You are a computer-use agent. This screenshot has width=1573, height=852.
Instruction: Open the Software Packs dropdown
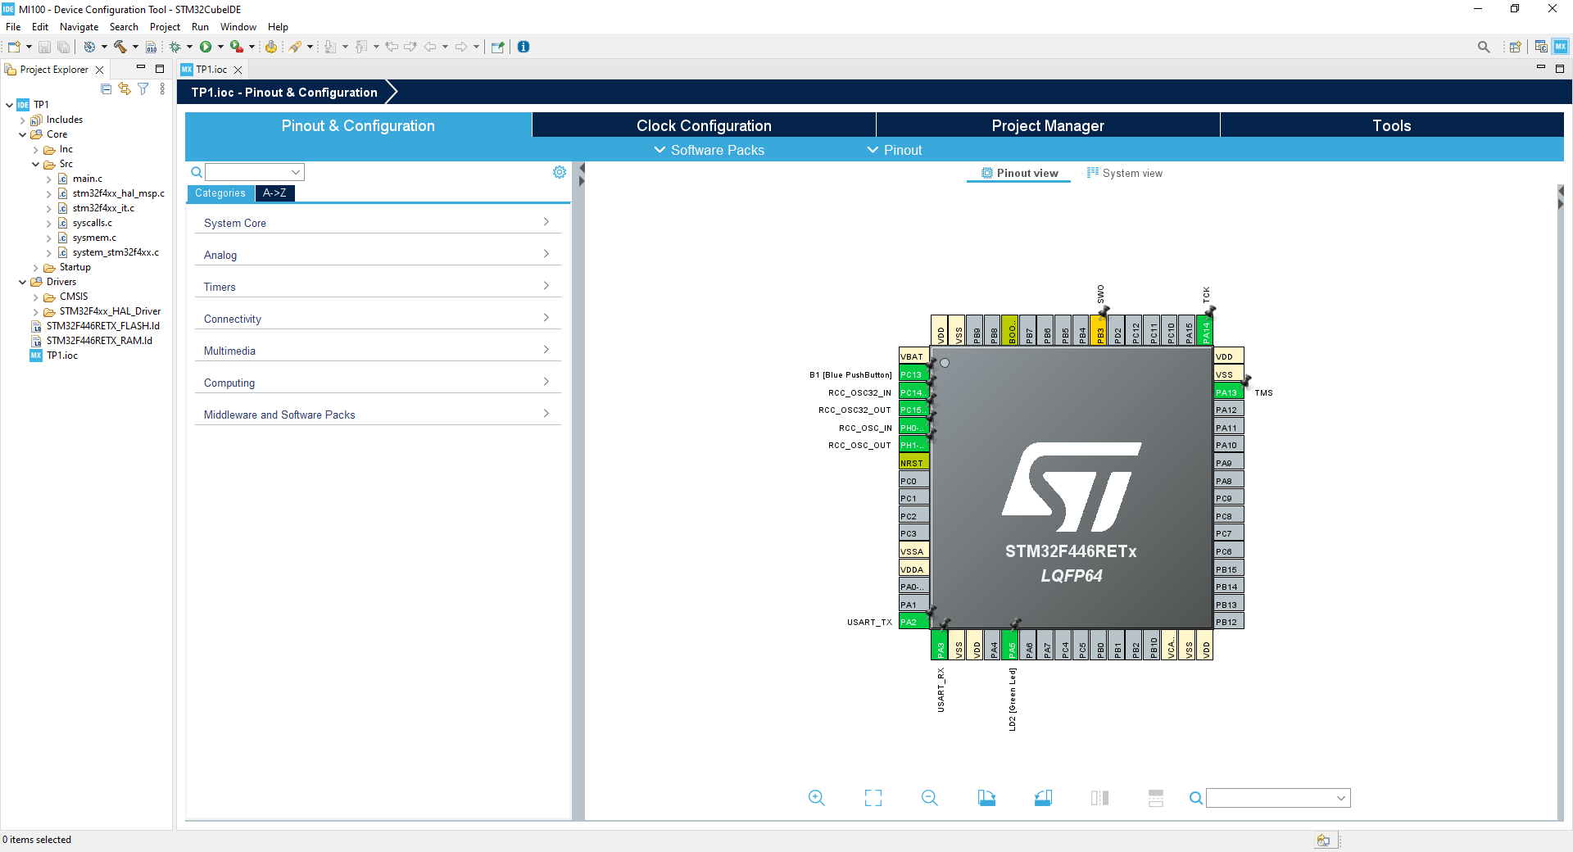(709, 150)
